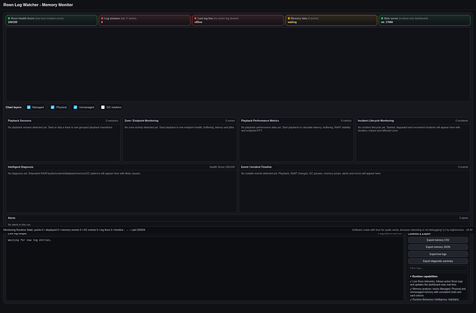Click the '0 sessions' counter
476x313 pixels.
coord(112,121)
